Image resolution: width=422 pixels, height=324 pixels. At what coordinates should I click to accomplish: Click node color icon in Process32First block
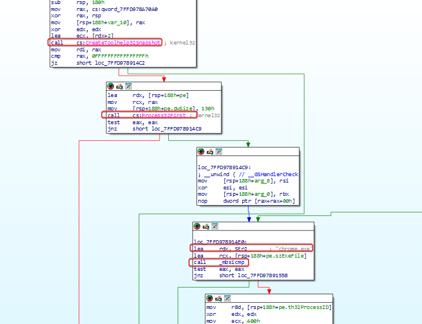point(110,86)
